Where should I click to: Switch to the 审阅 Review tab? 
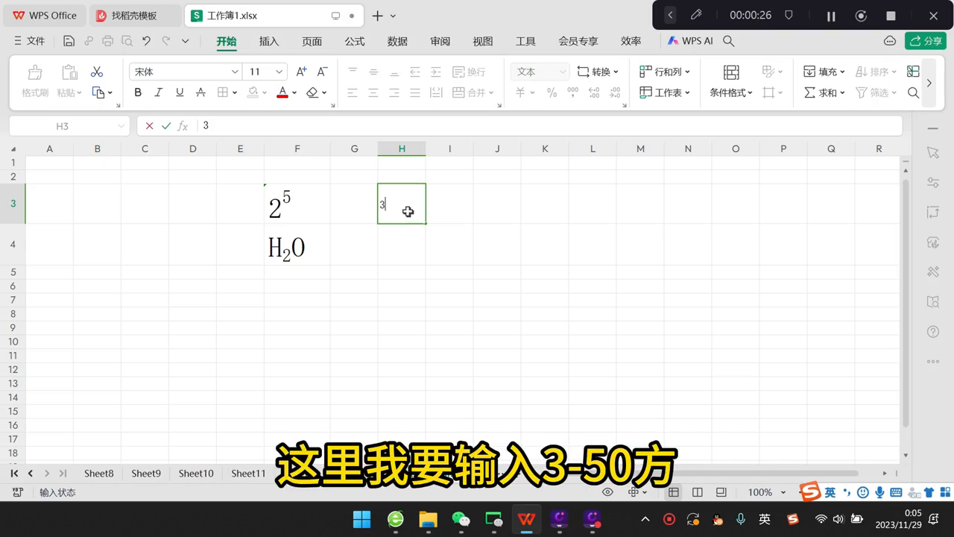click(440, 41)
